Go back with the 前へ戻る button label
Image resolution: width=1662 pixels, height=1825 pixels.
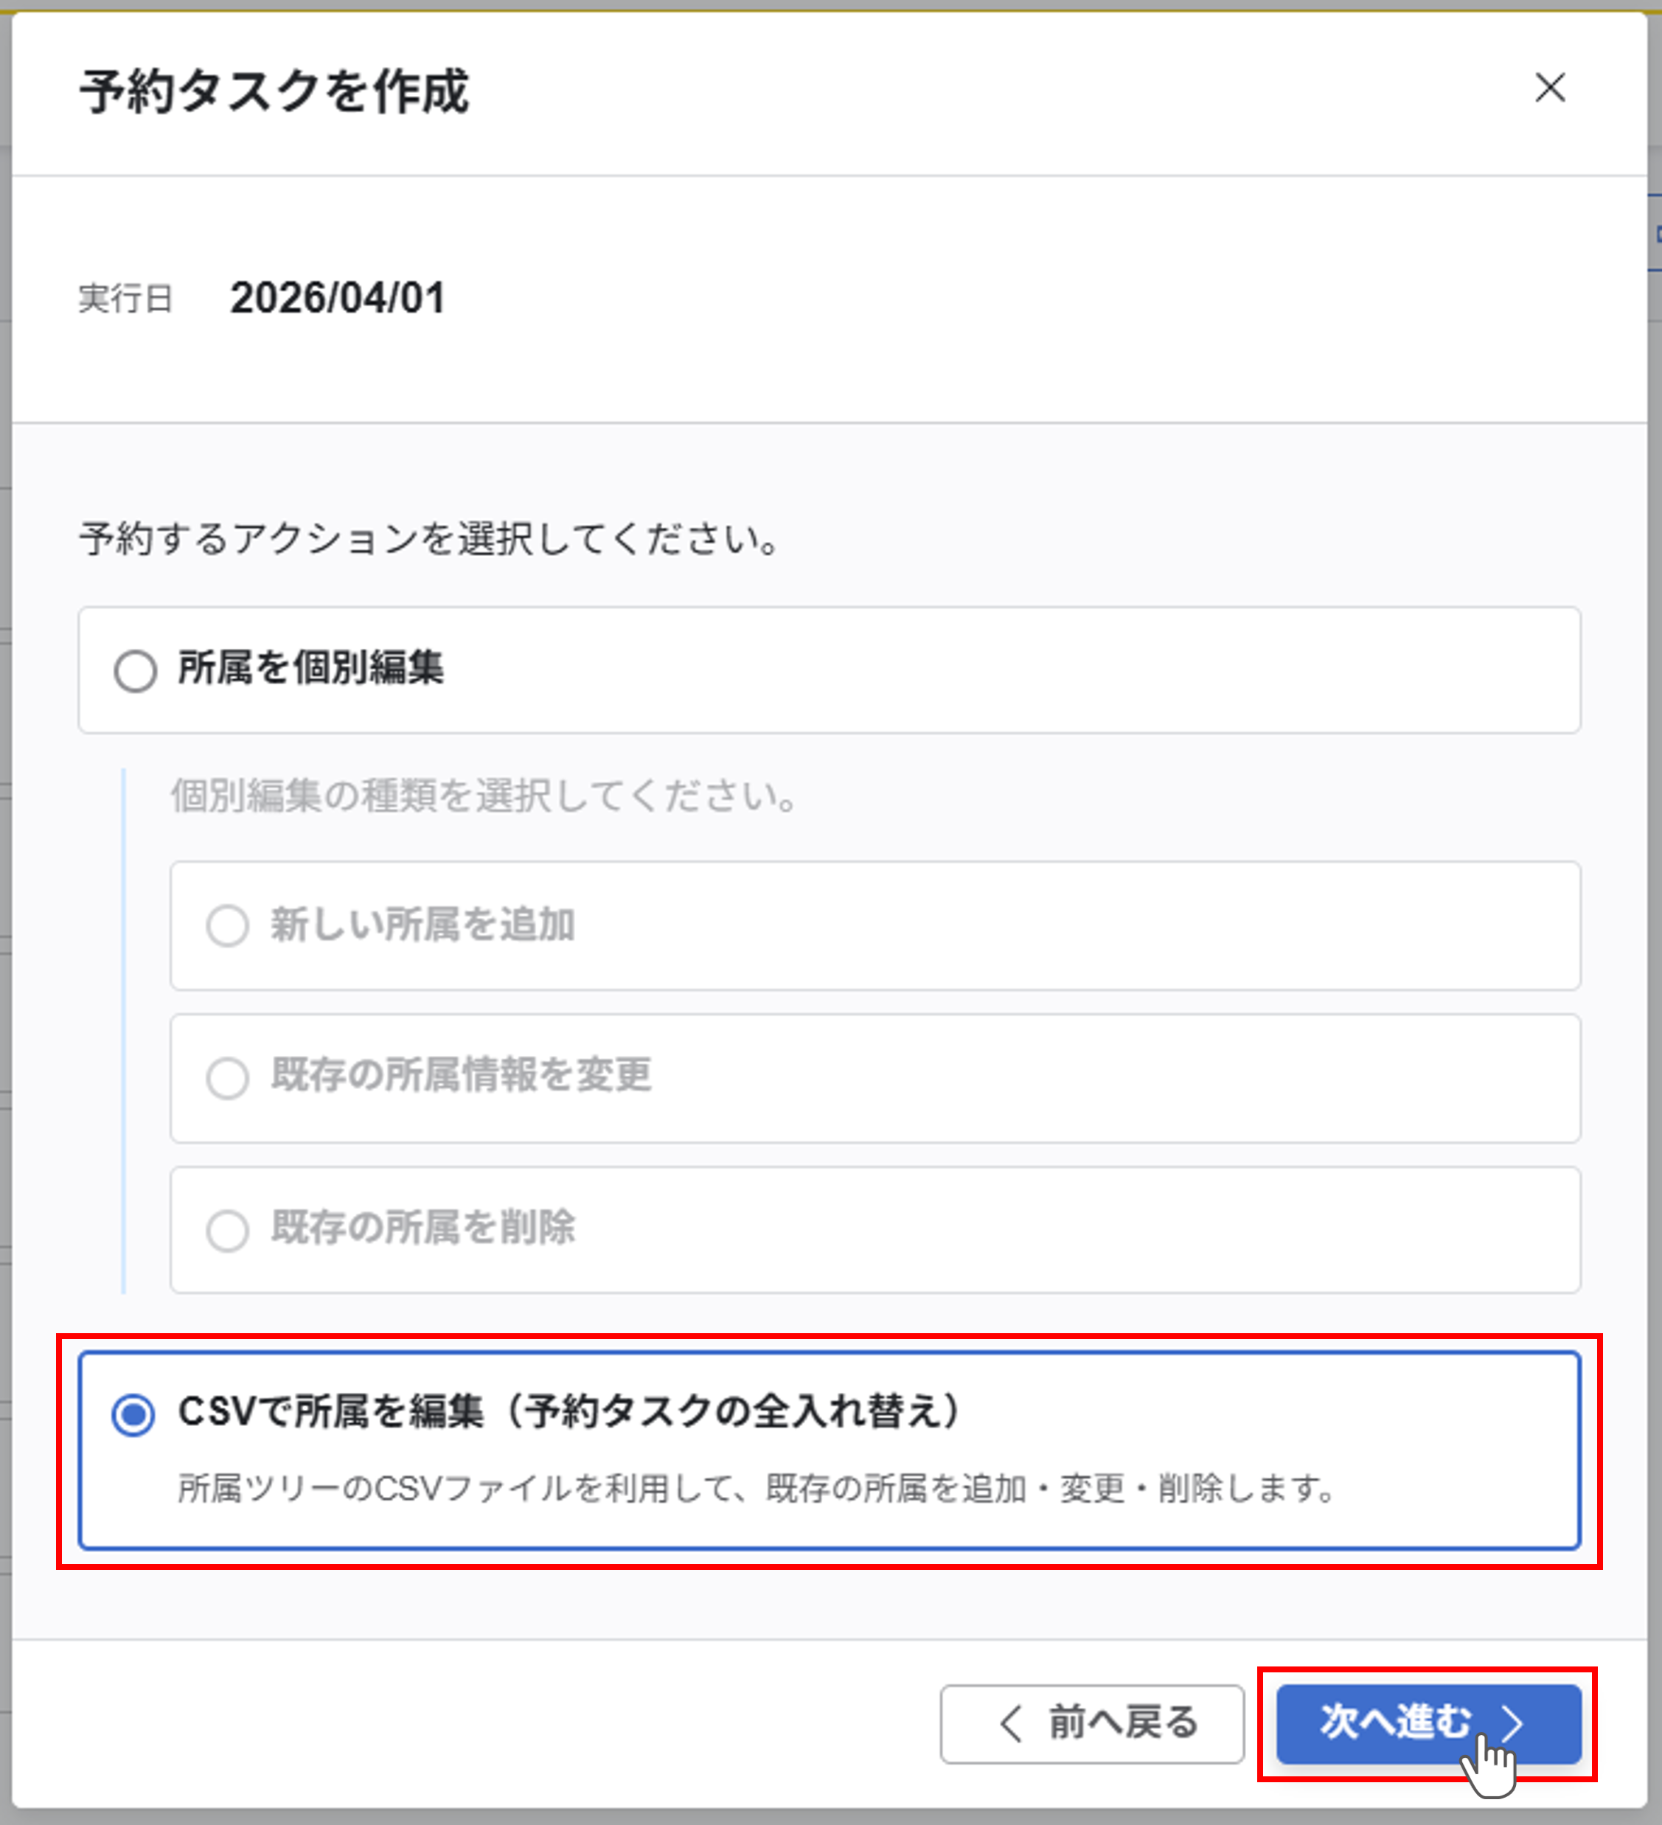coord(1122,1723)
